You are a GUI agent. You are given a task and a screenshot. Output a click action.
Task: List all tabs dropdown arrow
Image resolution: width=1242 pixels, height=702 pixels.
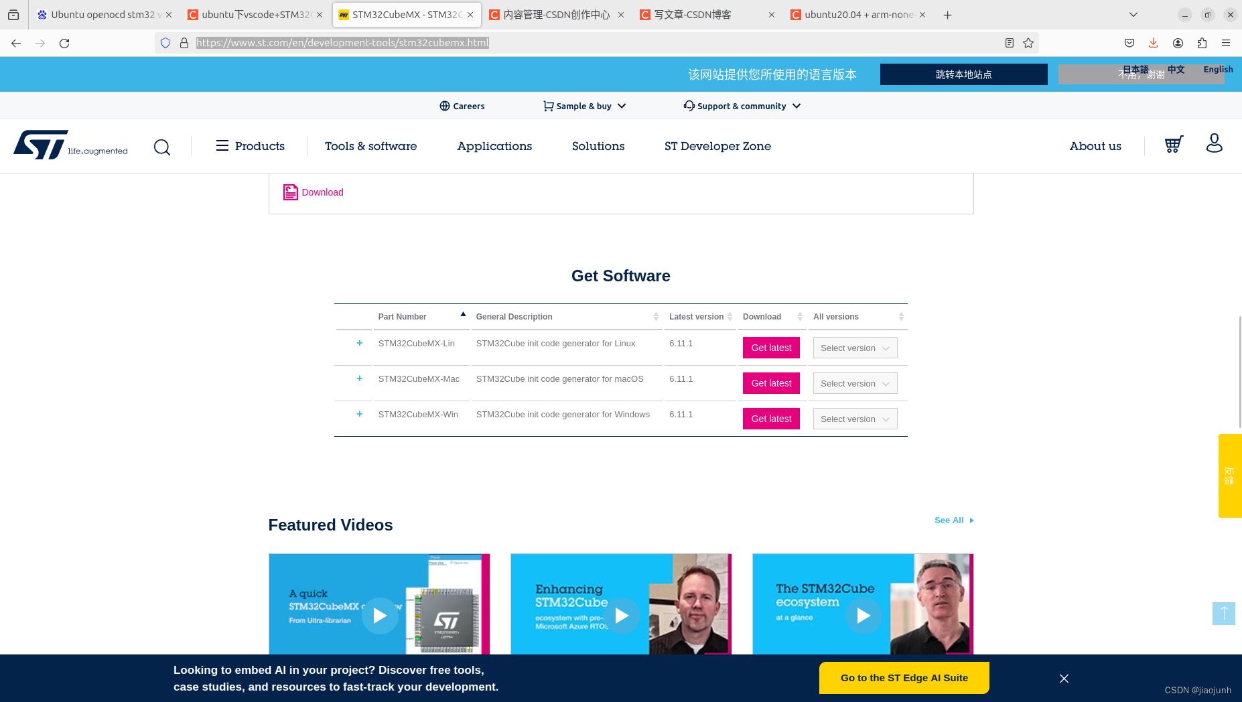[1133, 15]
